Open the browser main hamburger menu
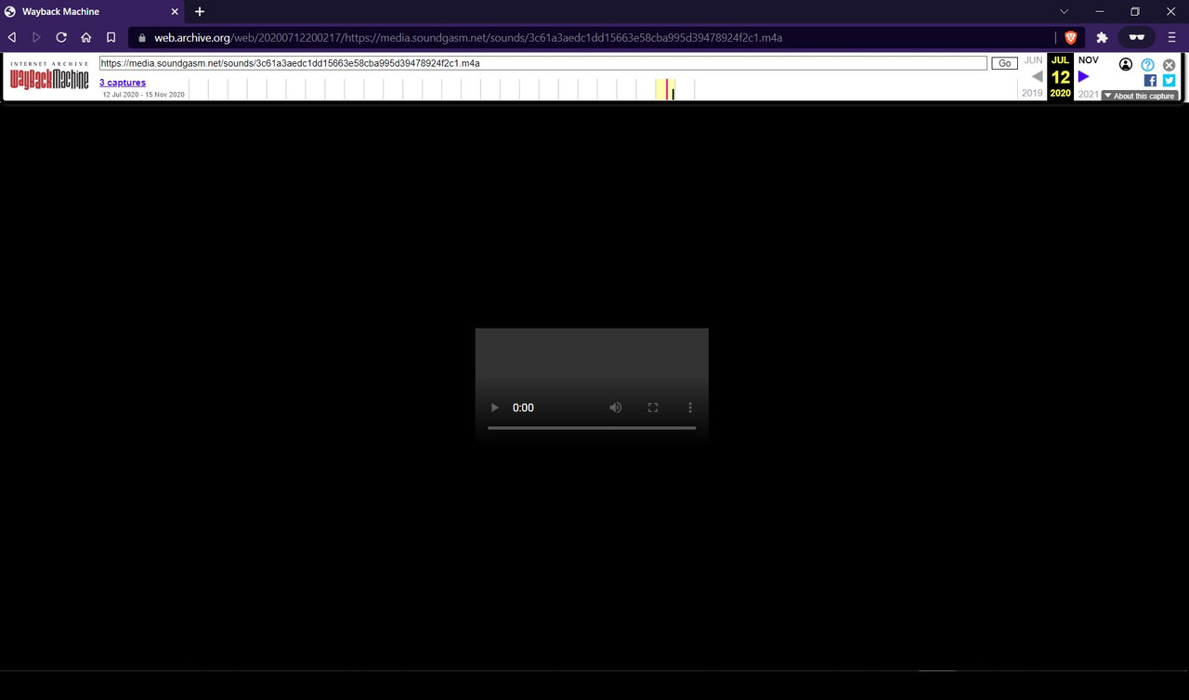Image resolution: width=1189 pixels, height=700 pixels. tap(1171, 37)
